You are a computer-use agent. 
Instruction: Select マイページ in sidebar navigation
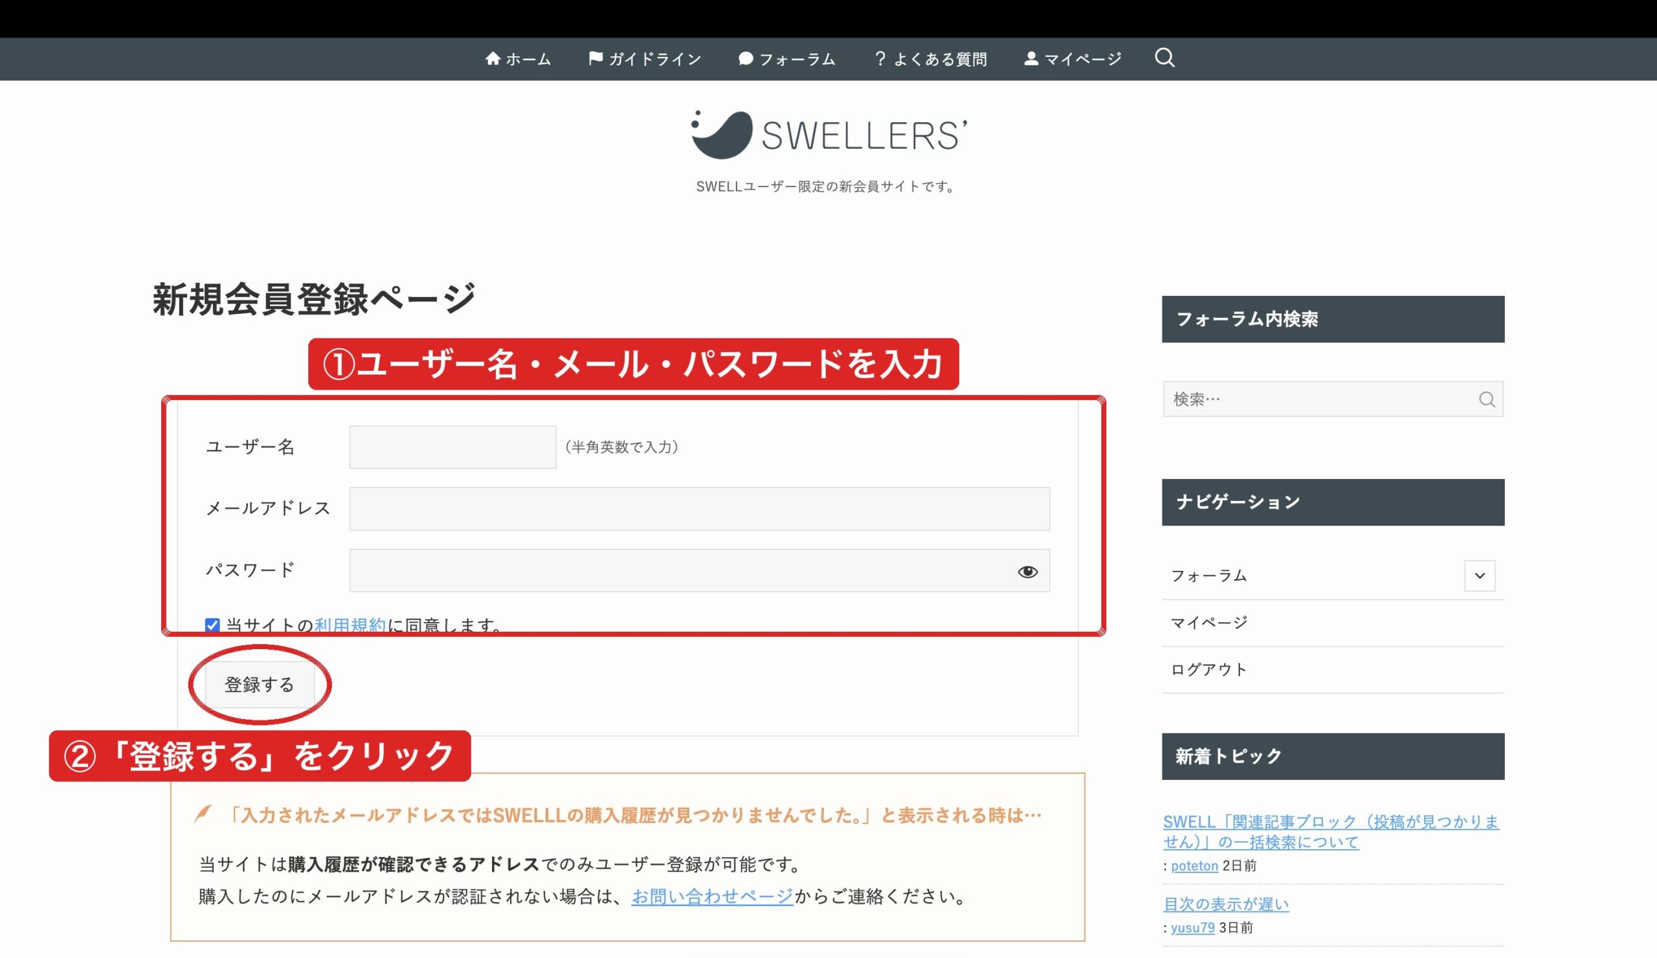point(1208,623)
